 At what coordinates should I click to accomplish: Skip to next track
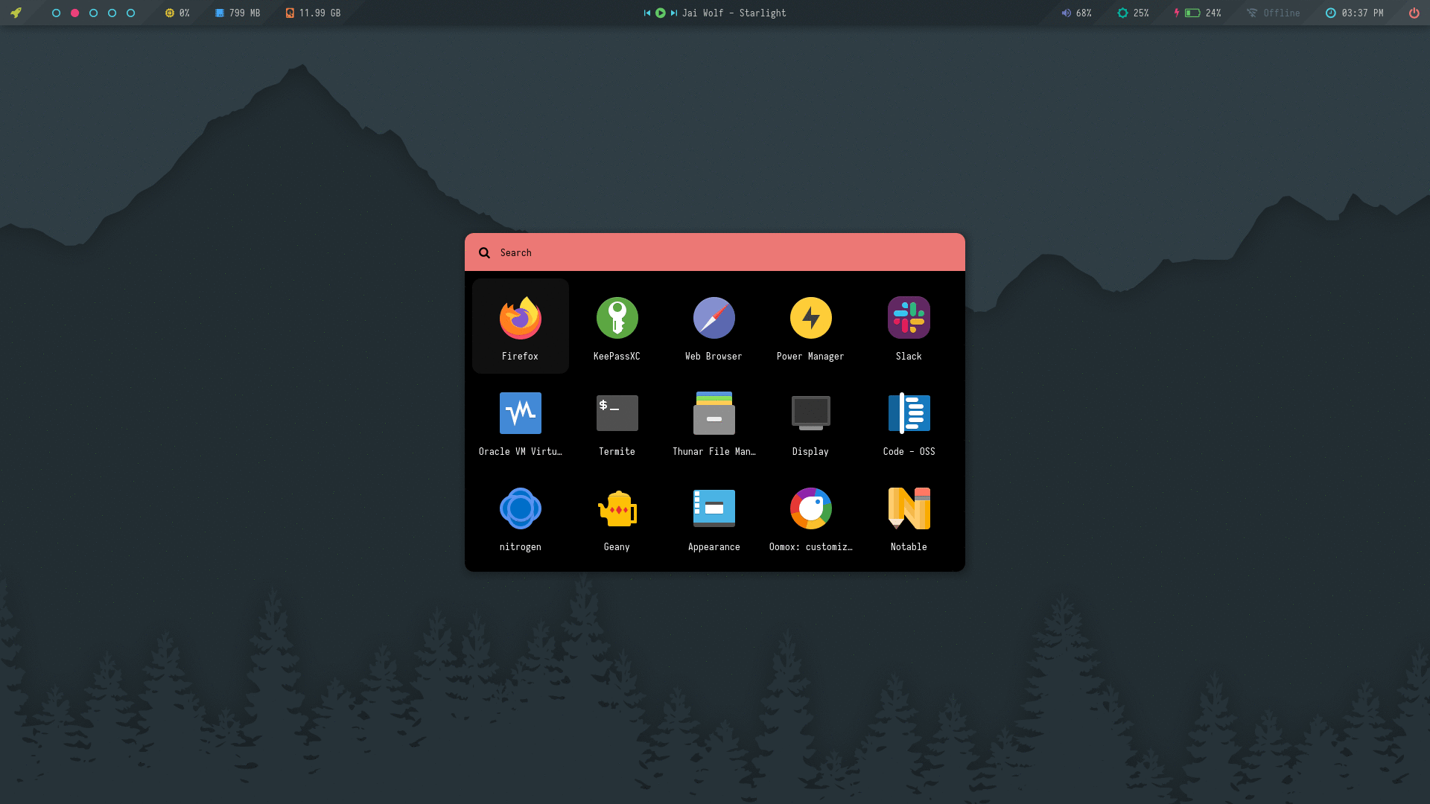coord(675,13)
